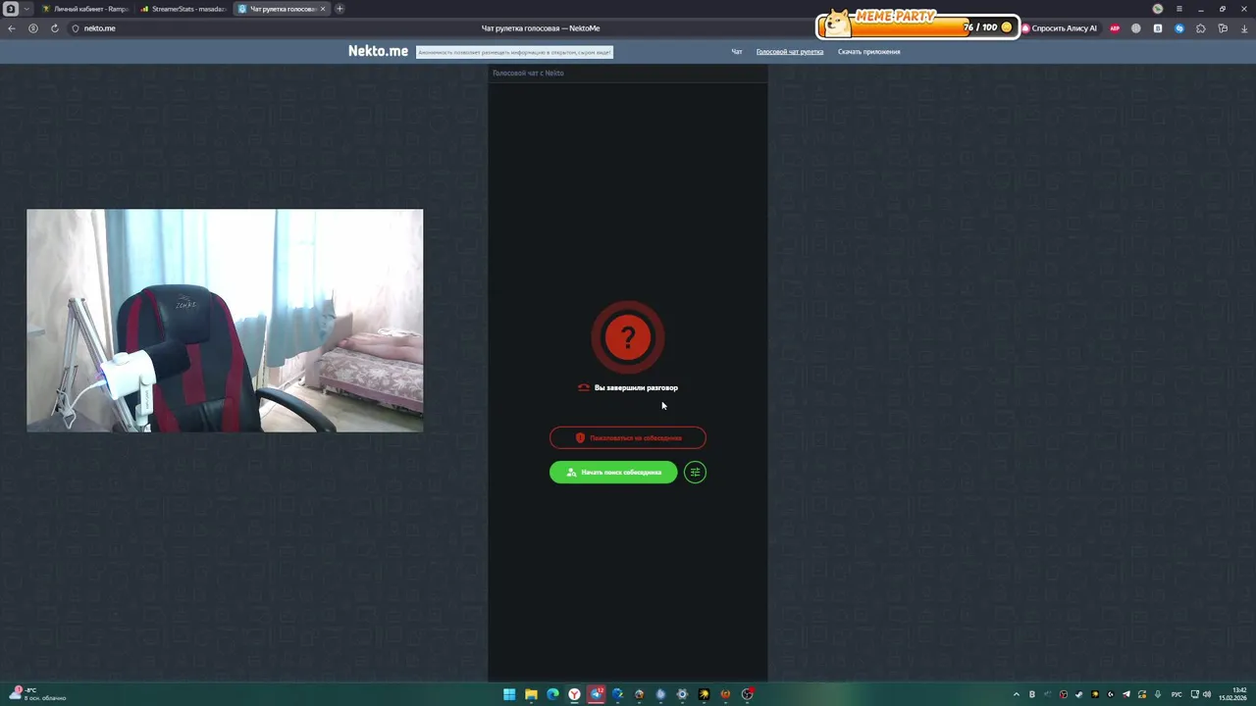Open the downloads arrow icon
1256x706 pixels.
coord(1244,28)
